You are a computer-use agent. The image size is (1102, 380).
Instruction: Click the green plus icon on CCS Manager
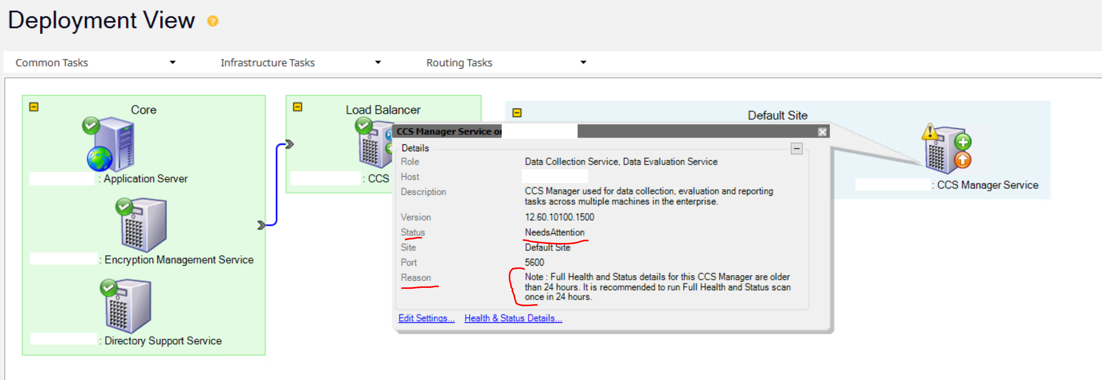pos(962,142)
